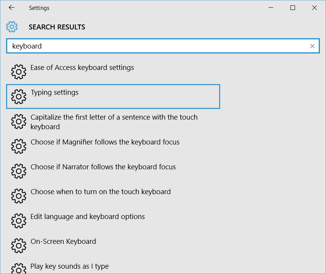This screenshot has height=274, width=326.
Task: Open Edit language and keyboard options
Action: tap(88, 216)
